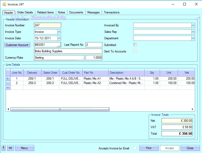This screenshot has height=153, width=202.
Task: Click the Customer Account button
Action: pyautogui.click(x=17, y=45)
